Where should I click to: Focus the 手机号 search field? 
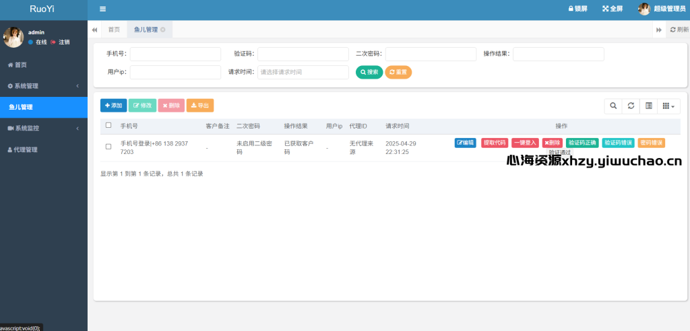[175, 54]
